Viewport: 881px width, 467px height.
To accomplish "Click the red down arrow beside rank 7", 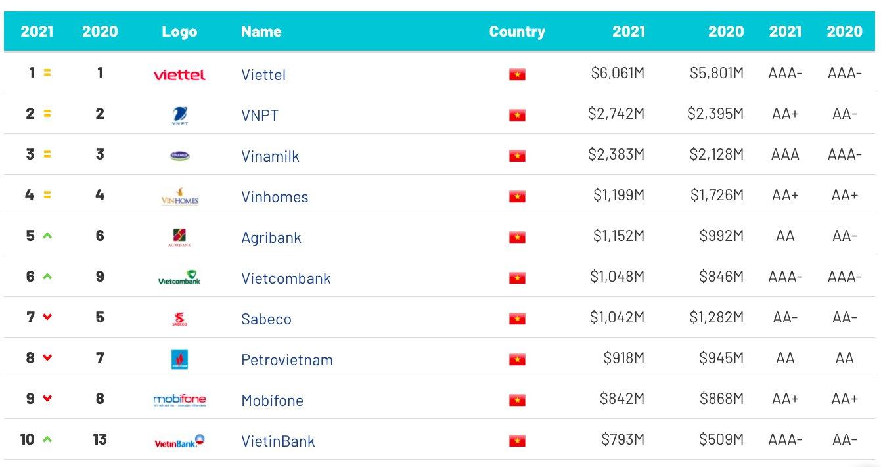I will (x=47, y=317).
